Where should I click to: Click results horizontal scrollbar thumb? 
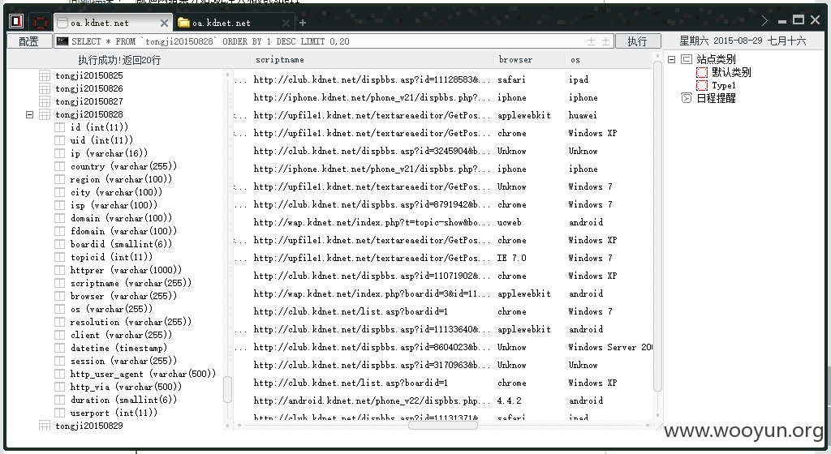coord(442,425)
